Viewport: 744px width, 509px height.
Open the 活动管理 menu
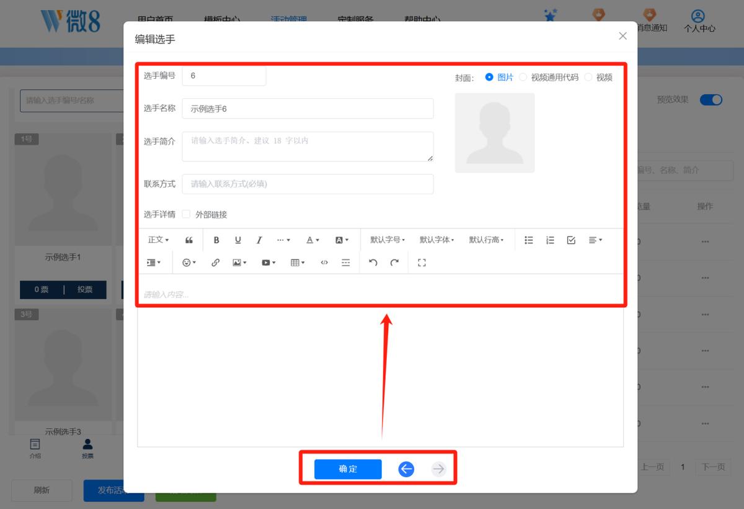[288, 20]
